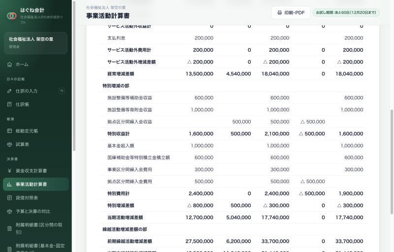The image size is (394, 252).
Task: Click the scale icon for 予算と決算の対比
Action: click(9, 211)
